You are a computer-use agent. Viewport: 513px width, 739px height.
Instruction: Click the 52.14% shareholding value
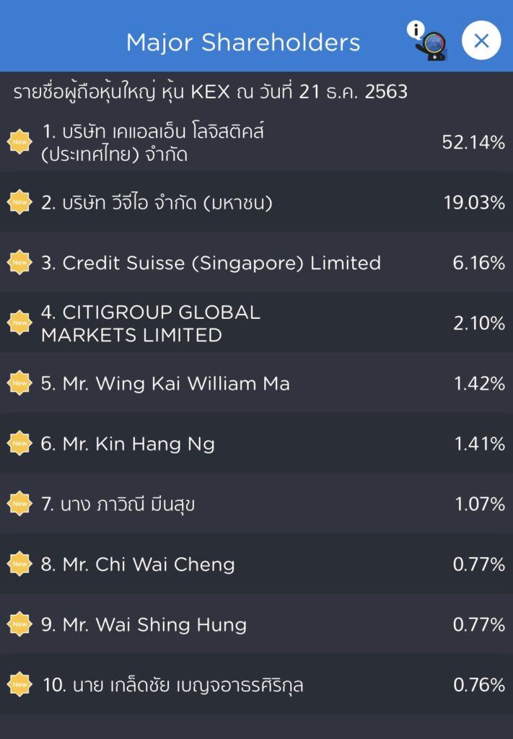pos(473,143)
